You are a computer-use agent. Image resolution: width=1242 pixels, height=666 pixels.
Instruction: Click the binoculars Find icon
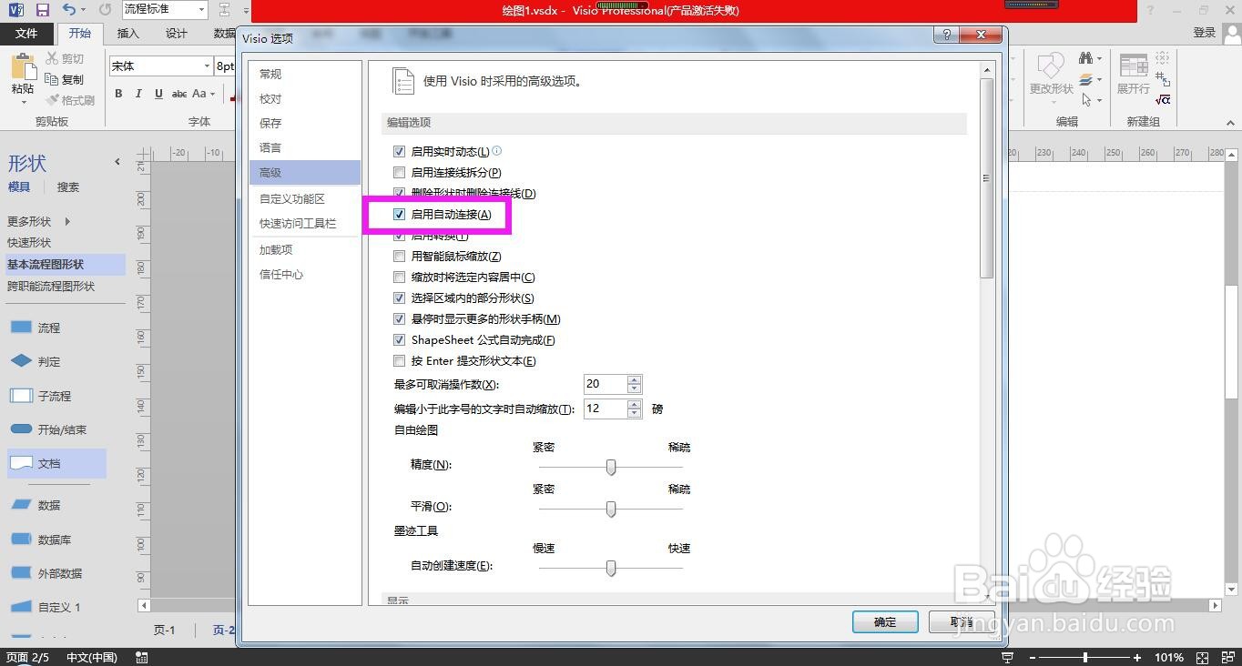pyautogui.click(x=1085, y=58)
